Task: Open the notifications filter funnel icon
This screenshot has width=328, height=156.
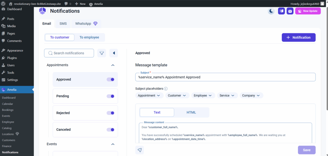Action: pyautogui.click(x=102, y=53)
